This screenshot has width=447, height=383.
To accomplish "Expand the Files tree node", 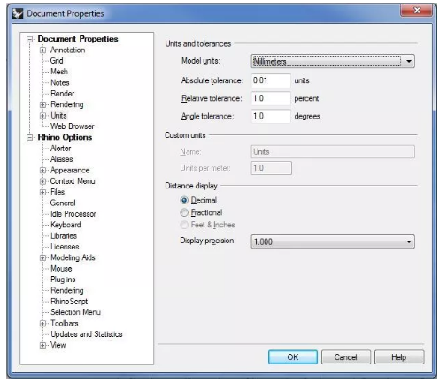I will (x=42, y=192).
